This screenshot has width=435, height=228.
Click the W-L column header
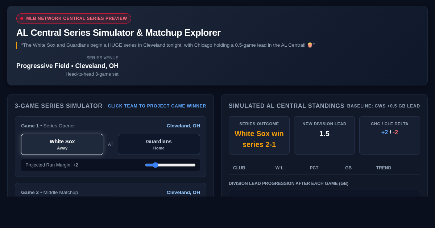coord(279,168)
